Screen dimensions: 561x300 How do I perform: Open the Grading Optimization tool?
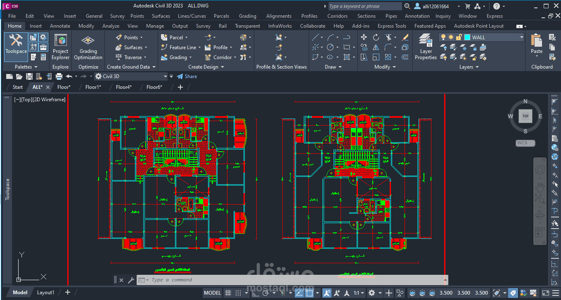click(x=88, y=47)
